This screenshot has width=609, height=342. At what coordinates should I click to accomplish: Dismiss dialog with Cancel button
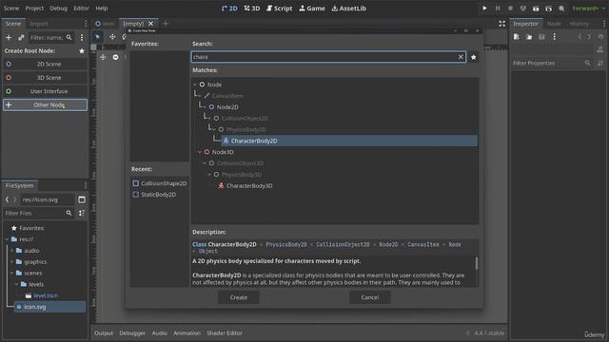click(370, 297)
